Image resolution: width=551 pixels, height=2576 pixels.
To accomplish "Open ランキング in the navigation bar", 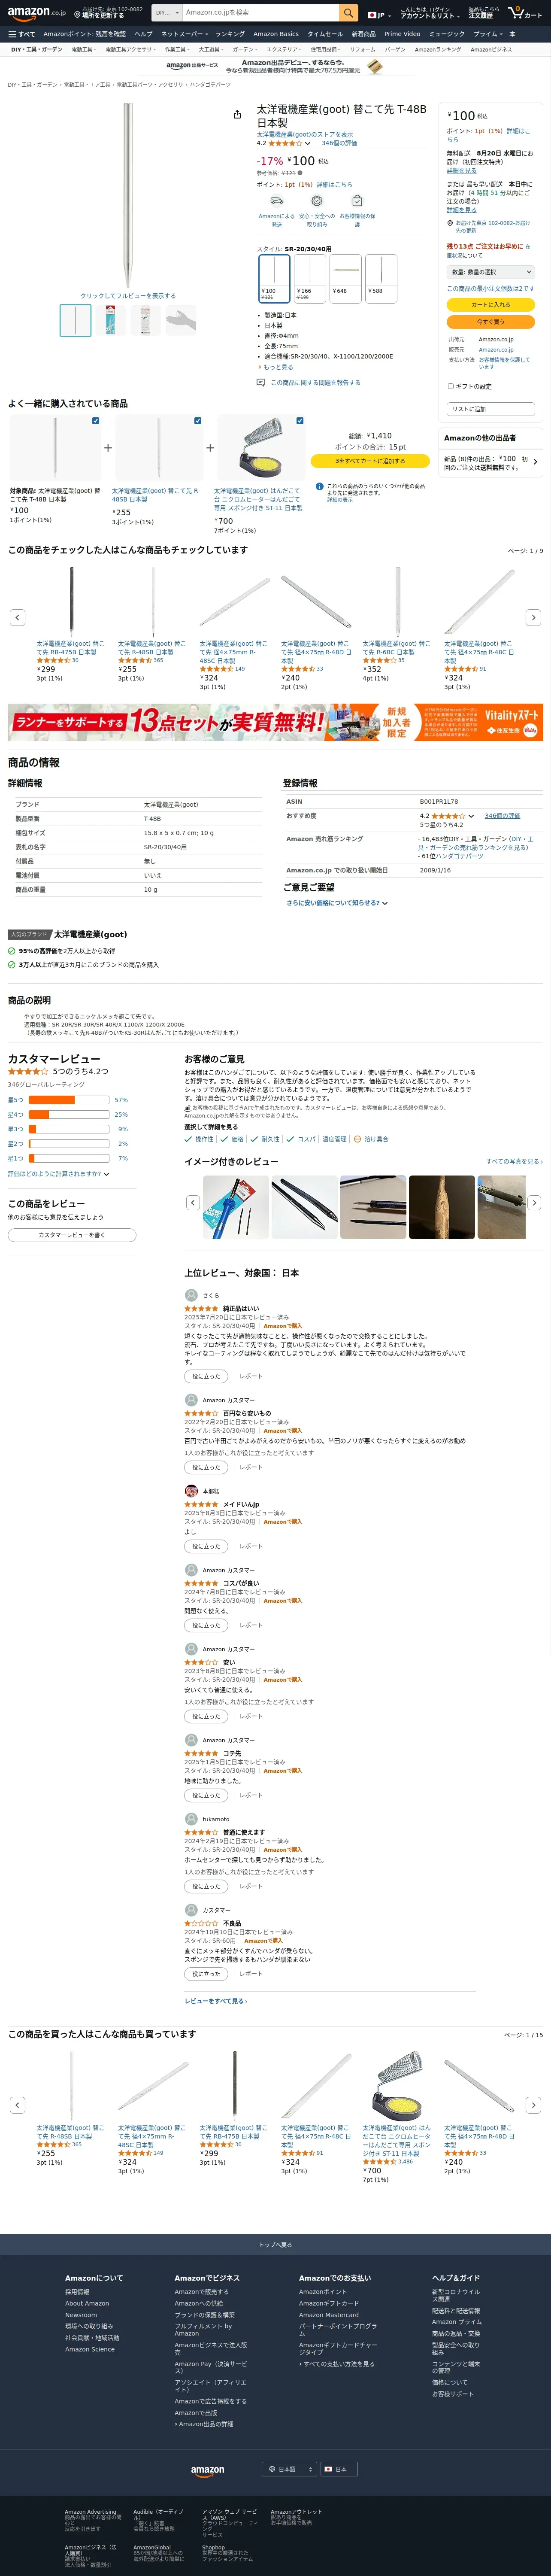I will tap(229, 34).
